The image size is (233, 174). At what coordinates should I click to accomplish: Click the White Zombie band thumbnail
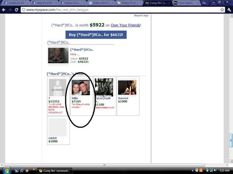tap(104, 87)
